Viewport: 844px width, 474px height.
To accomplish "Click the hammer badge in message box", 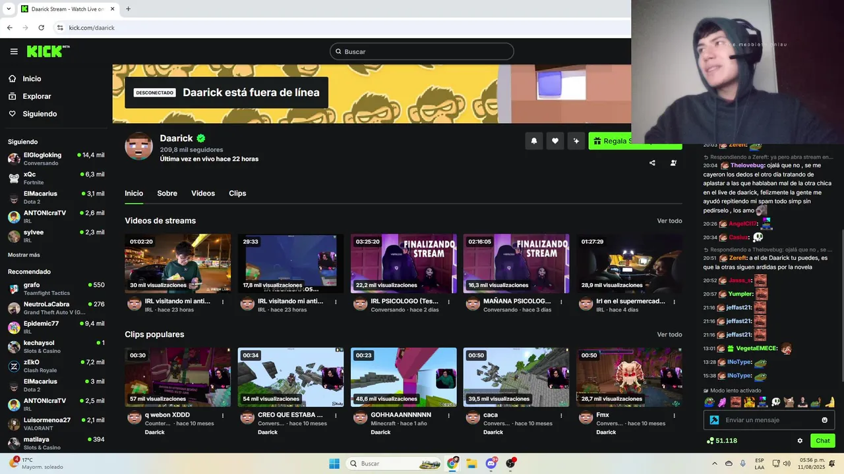I will (714, 420).
